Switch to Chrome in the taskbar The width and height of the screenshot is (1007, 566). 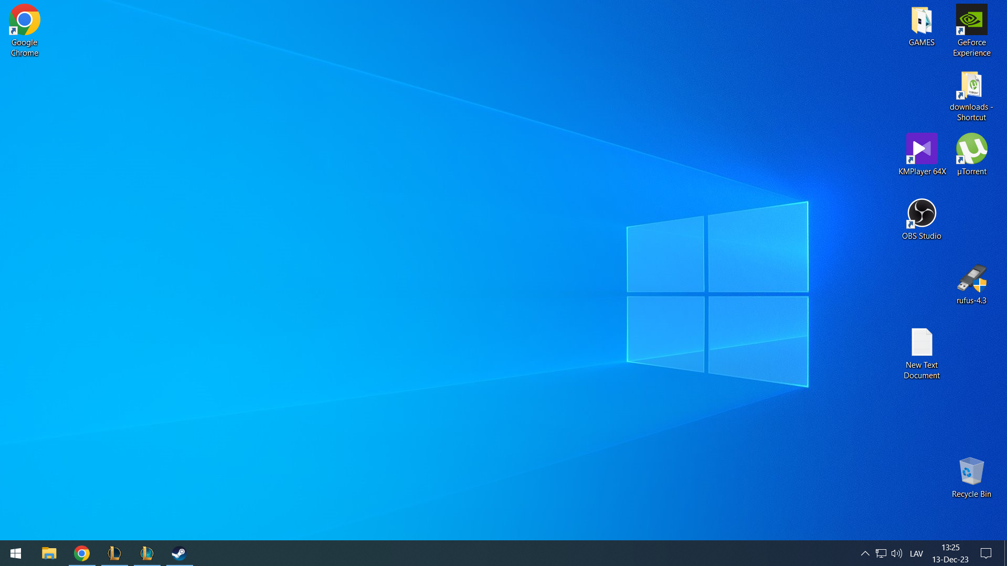click(x=82, y=553)
